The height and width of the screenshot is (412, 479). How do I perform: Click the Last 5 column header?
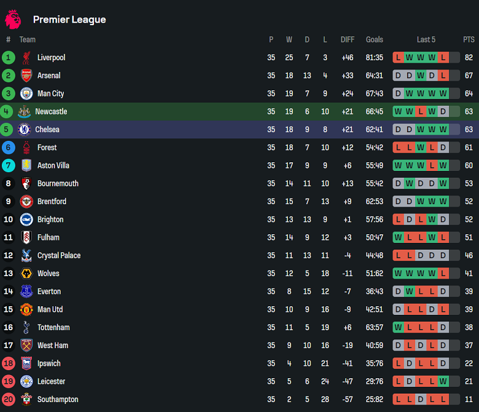tap(426, 40)
